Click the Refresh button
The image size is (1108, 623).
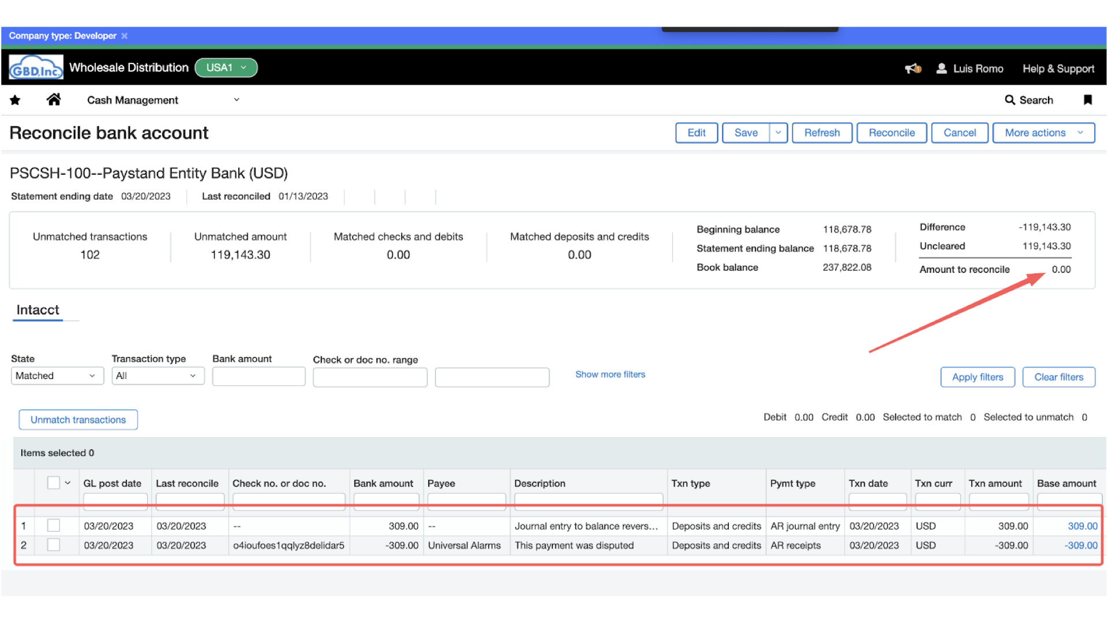pyautogui.click(x=822, y=133)
